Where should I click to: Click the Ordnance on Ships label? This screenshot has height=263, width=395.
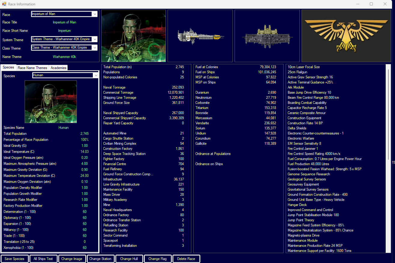tap(210, 164)
